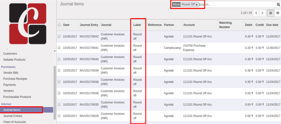The height and width of the screenshot is (124, 281).
Task: Go to previous page of records
Action: pos(256,13)
